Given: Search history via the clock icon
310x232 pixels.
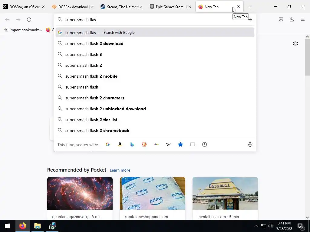Looking at the screenshot, I should click(x=204, y=145).
